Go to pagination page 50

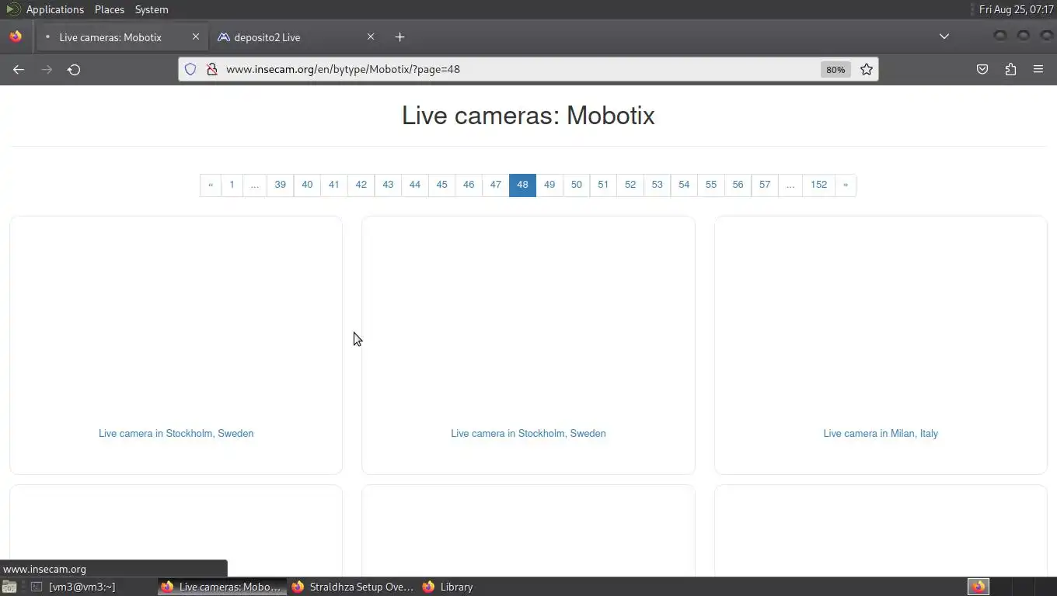[576, 185]
